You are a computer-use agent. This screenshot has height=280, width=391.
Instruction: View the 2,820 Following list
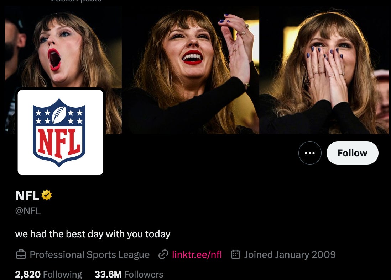point(48,274)
